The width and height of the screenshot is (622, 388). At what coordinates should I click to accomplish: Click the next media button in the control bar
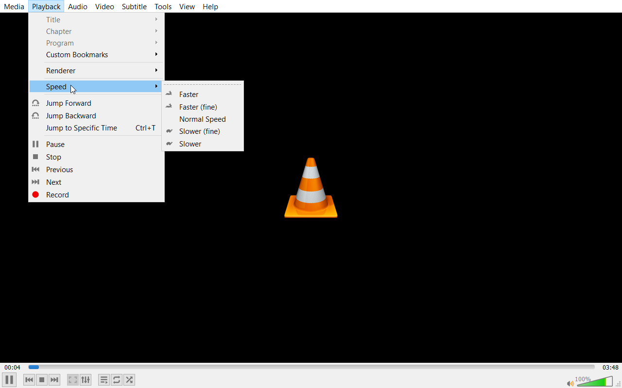click(54, 380)
